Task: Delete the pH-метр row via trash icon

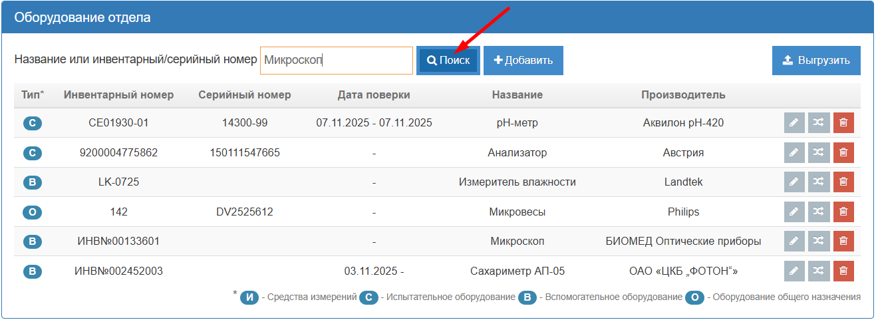Action: coord(843,123)
